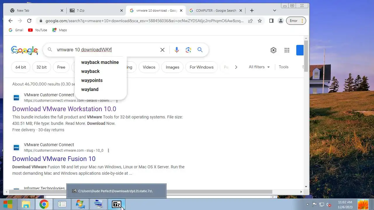Open File Explorer from taskbar
The image size is (374, 210).
click(x=26, y=204)
